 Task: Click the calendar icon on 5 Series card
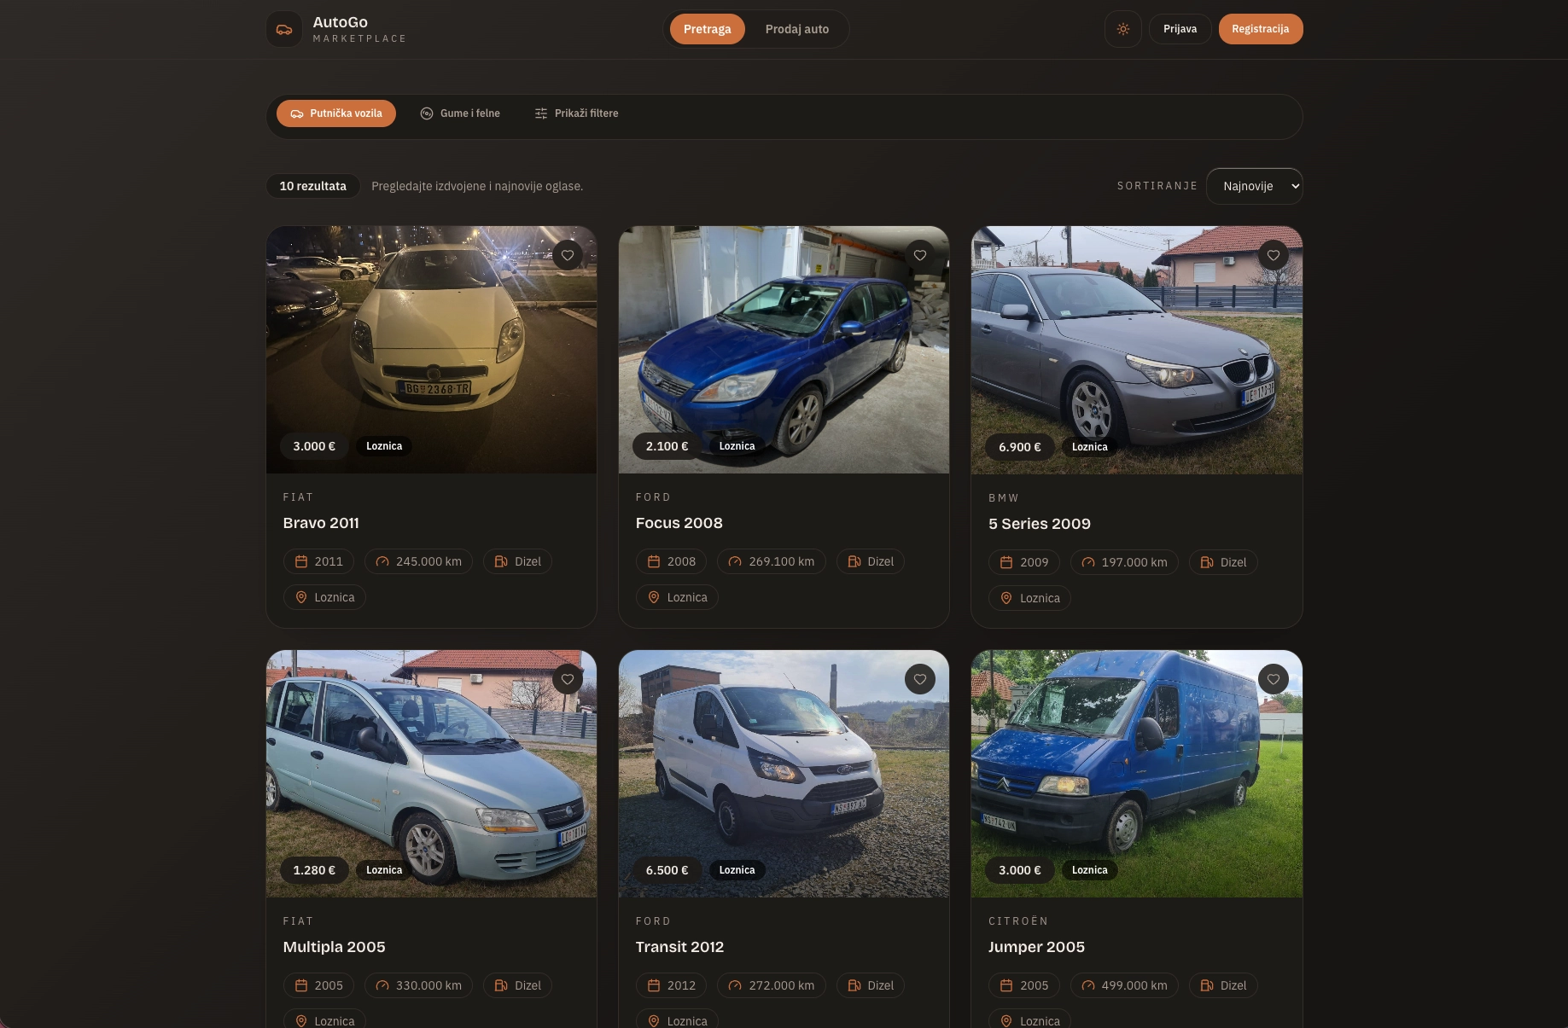(1006, 562)
